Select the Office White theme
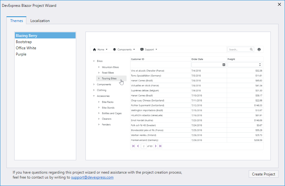Image resolution: width=285 pixels, height=186 pixels. pyautogui.click(x=26, y=48)
